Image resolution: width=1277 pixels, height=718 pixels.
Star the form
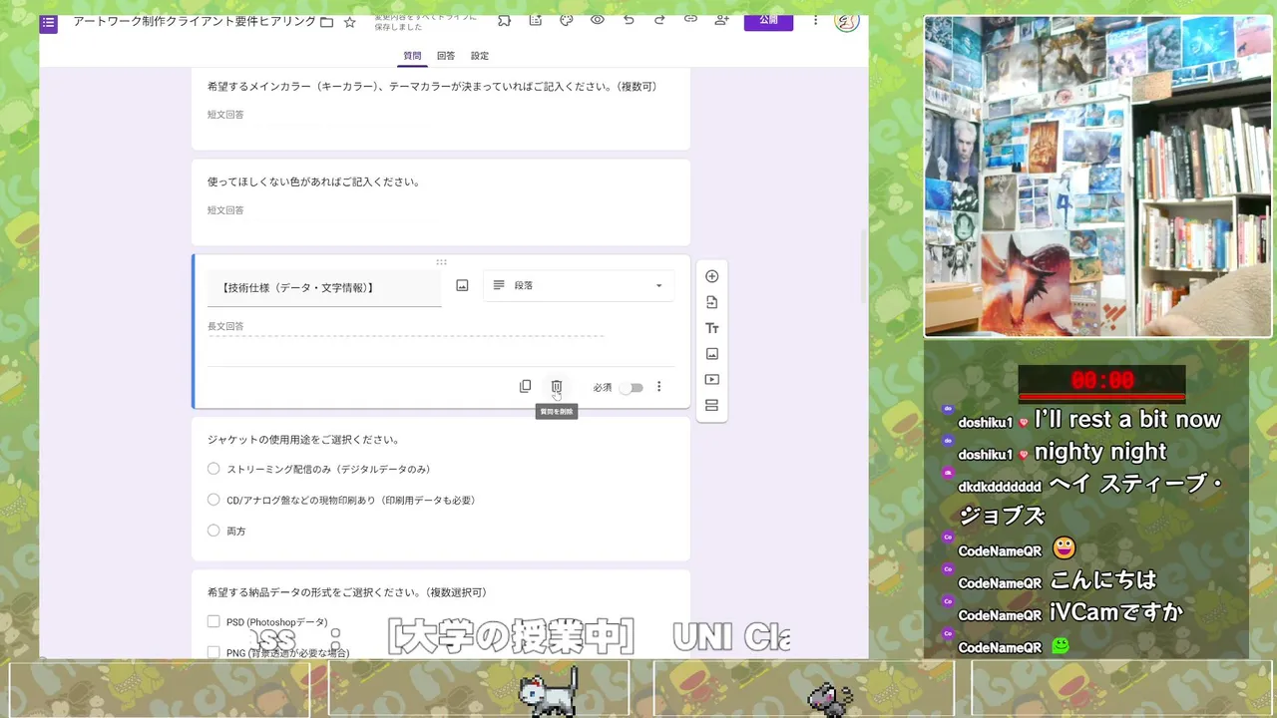pos(349,22)
